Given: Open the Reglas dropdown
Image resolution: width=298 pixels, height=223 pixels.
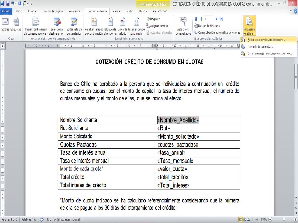Looking at the screenshot, I should [153, 19].
